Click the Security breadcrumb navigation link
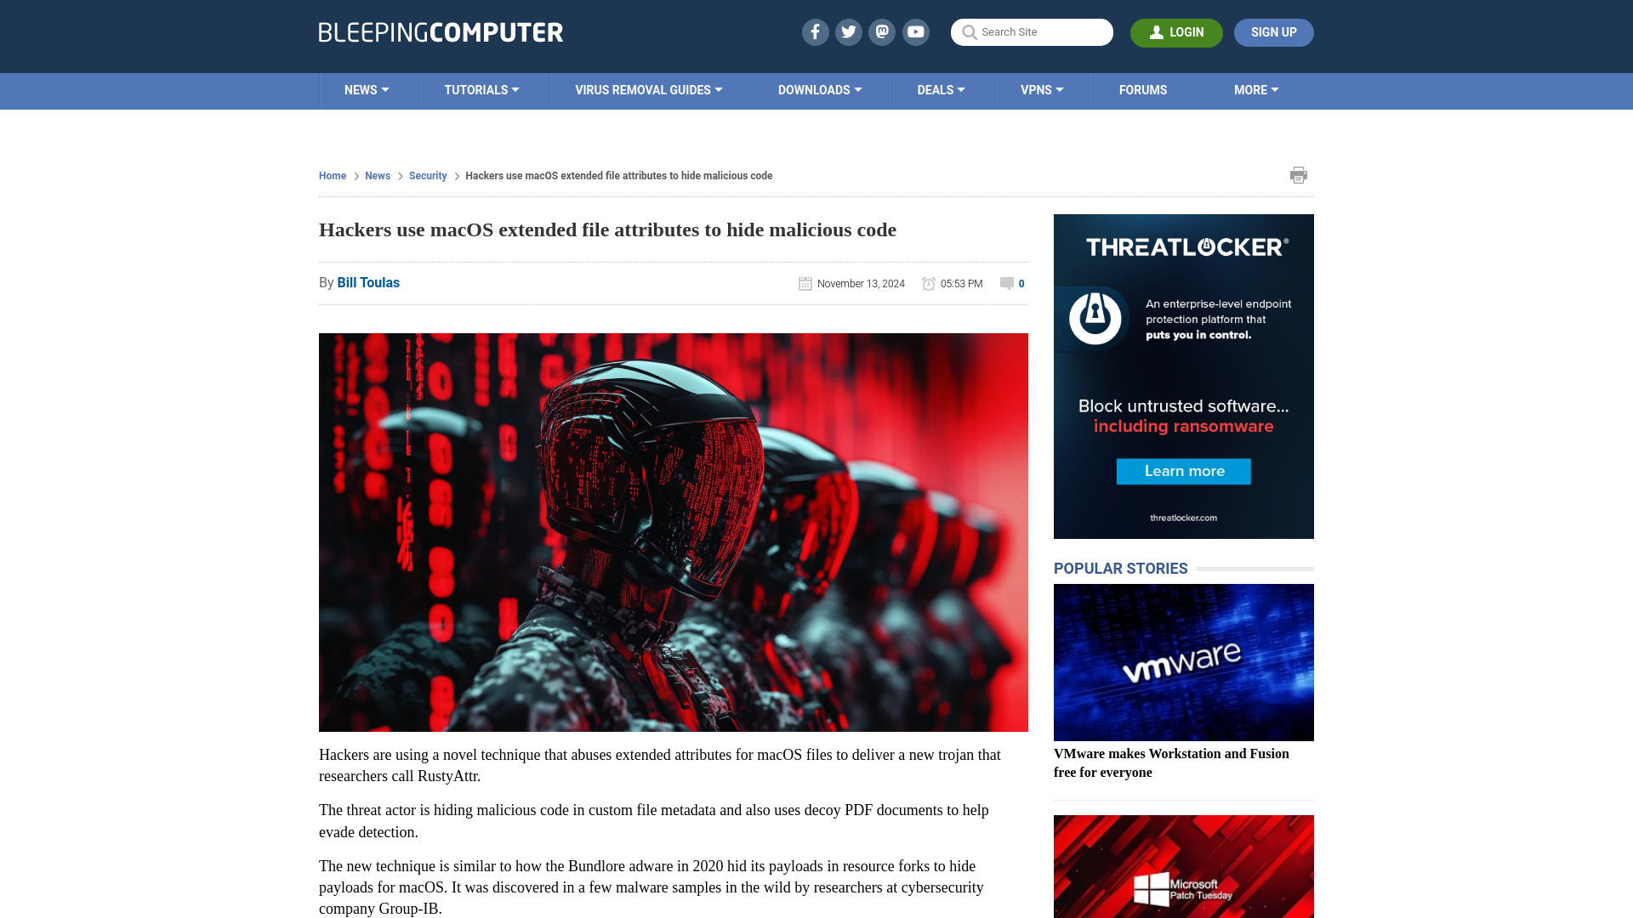The image size is (1633, 918). tap(427, 175)
